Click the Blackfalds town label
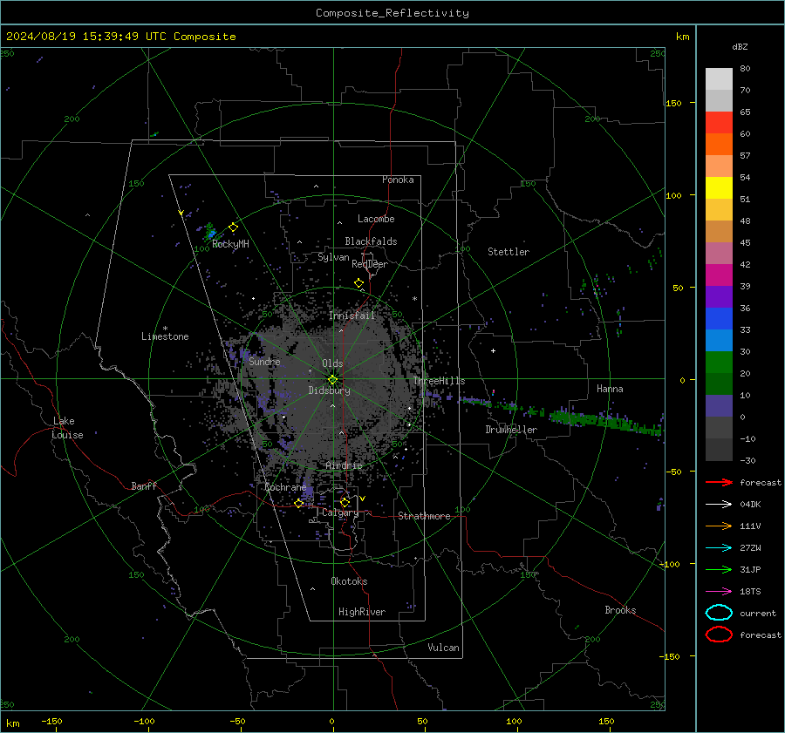This screenshot has width=785, height=733. click(x=371, y=241)
